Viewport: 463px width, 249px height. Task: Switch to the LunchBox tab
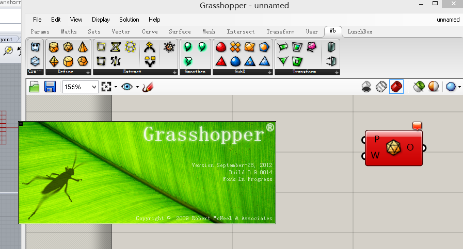(x=360, y=31)
